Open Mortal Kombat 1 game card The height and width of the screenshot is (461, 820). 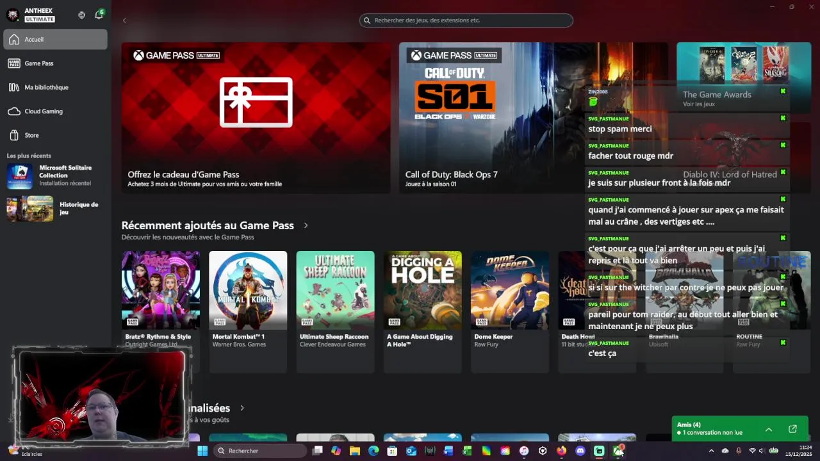(248, 312)
